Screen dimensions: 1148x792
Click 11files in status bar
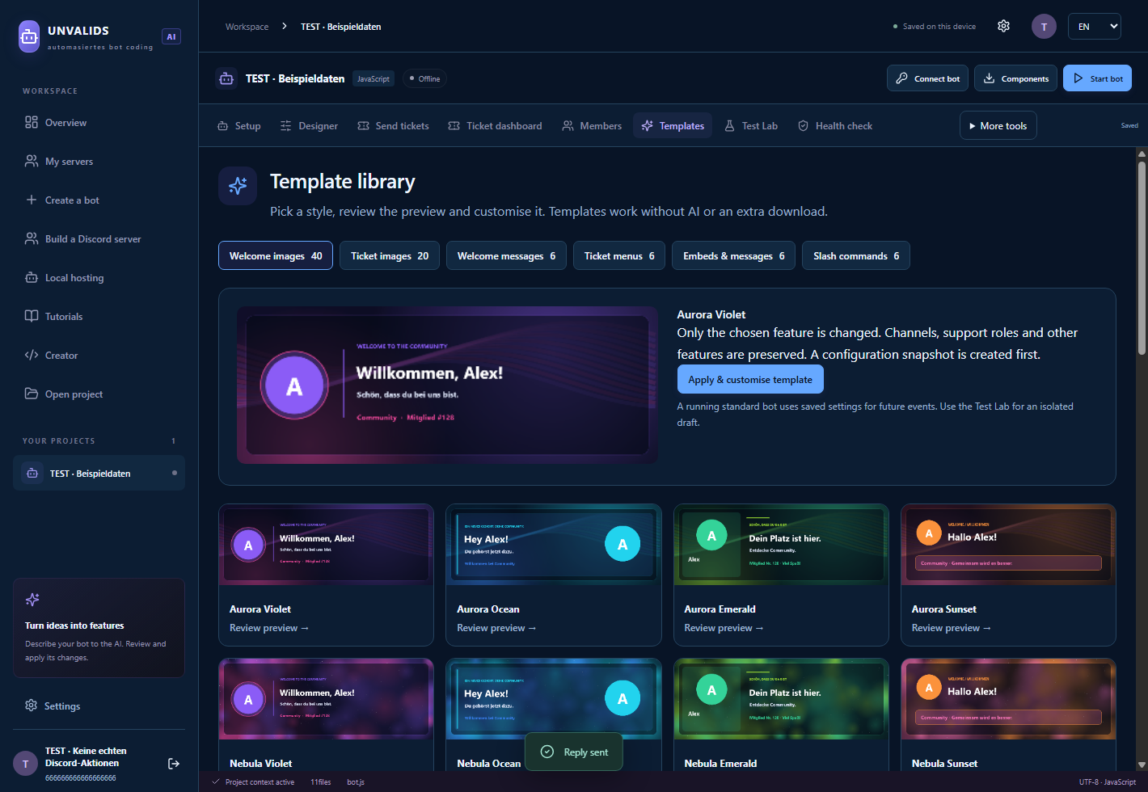(321, 782)
